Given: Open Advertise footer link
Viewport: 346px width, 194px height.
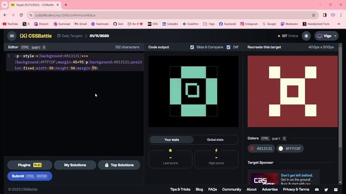Looking at the screenshot, I should coord(270,189).
